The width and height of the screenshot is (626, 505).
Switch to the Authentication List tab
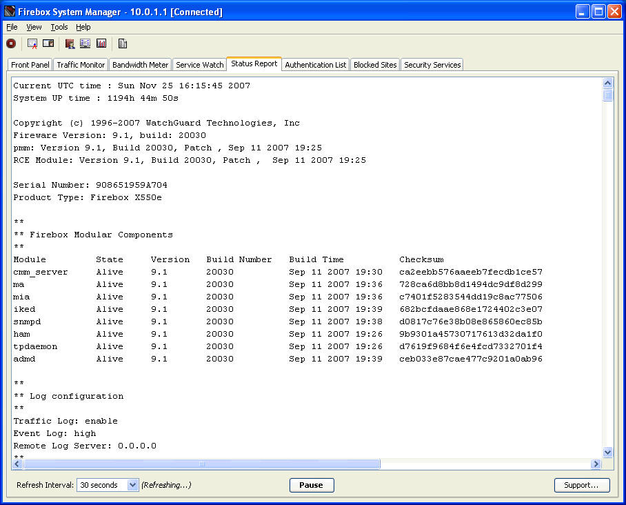(315, 65)
